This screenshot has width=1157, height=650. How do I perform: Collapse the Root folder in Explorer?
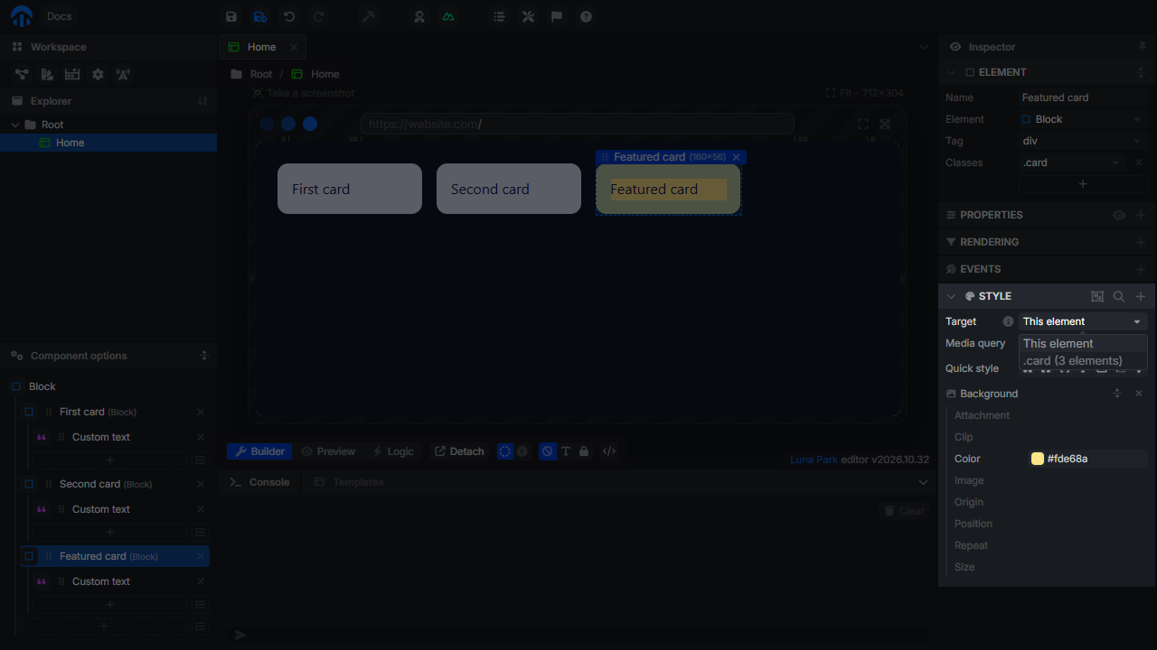(x=15, y=125)
